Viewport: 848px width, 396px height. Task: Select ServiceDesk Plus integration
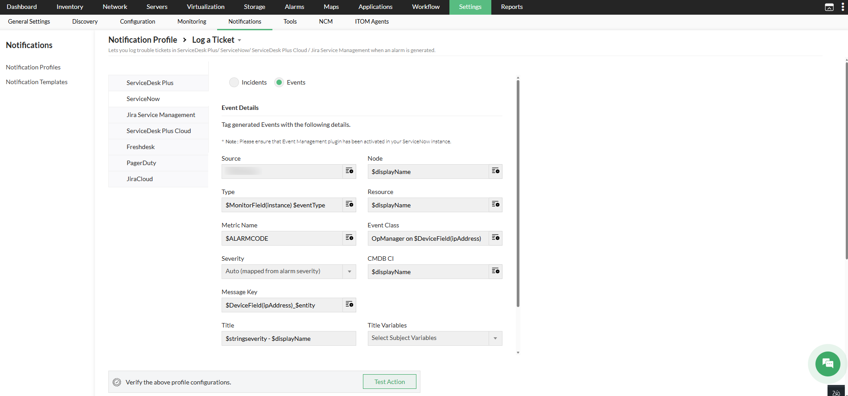pos(158,83)
